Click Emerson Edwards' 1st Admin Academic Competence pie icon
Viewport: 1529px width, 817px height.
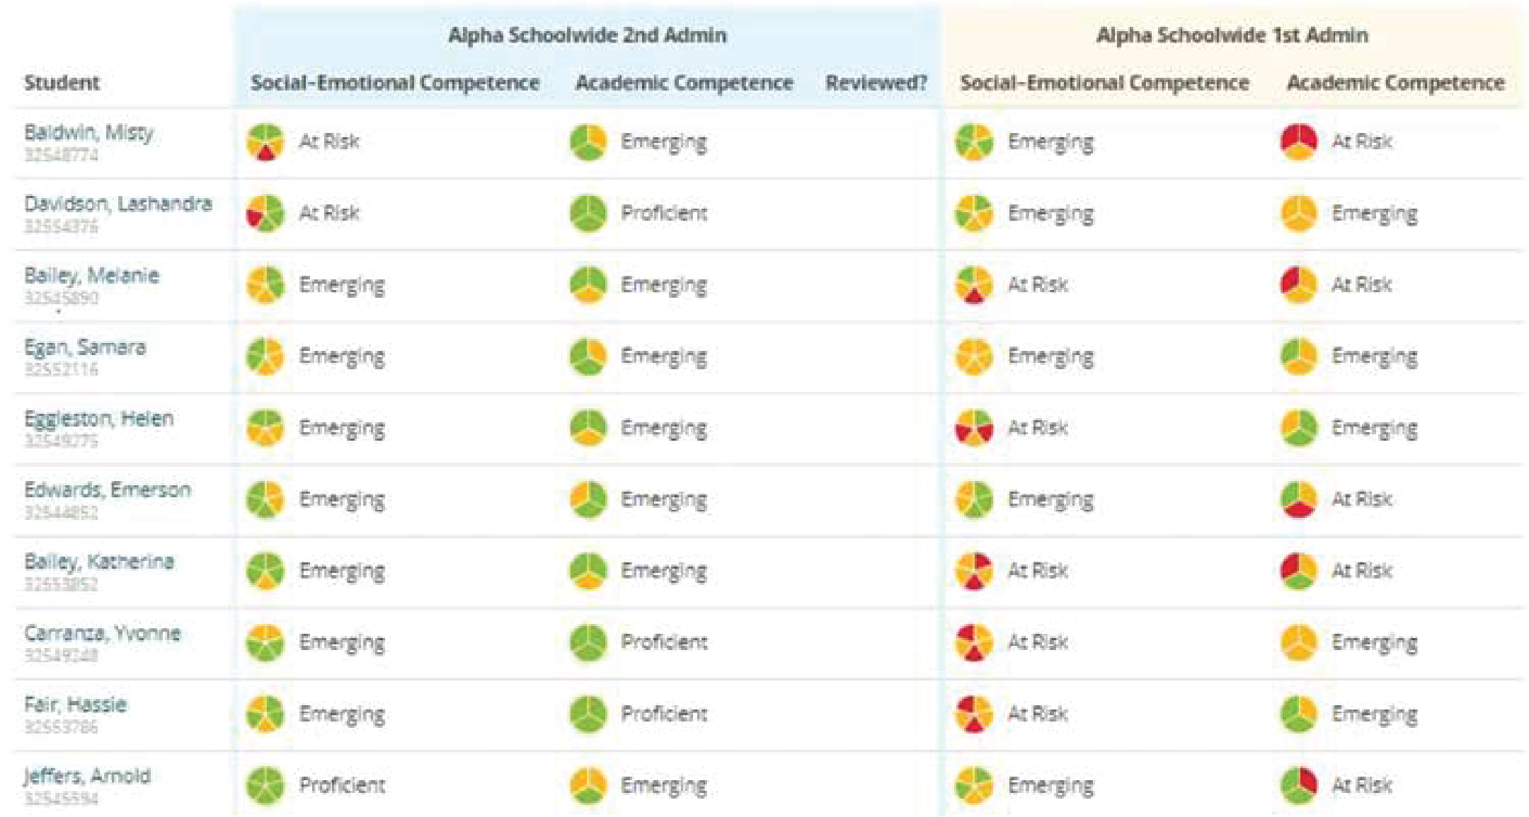coord(1299,499)
